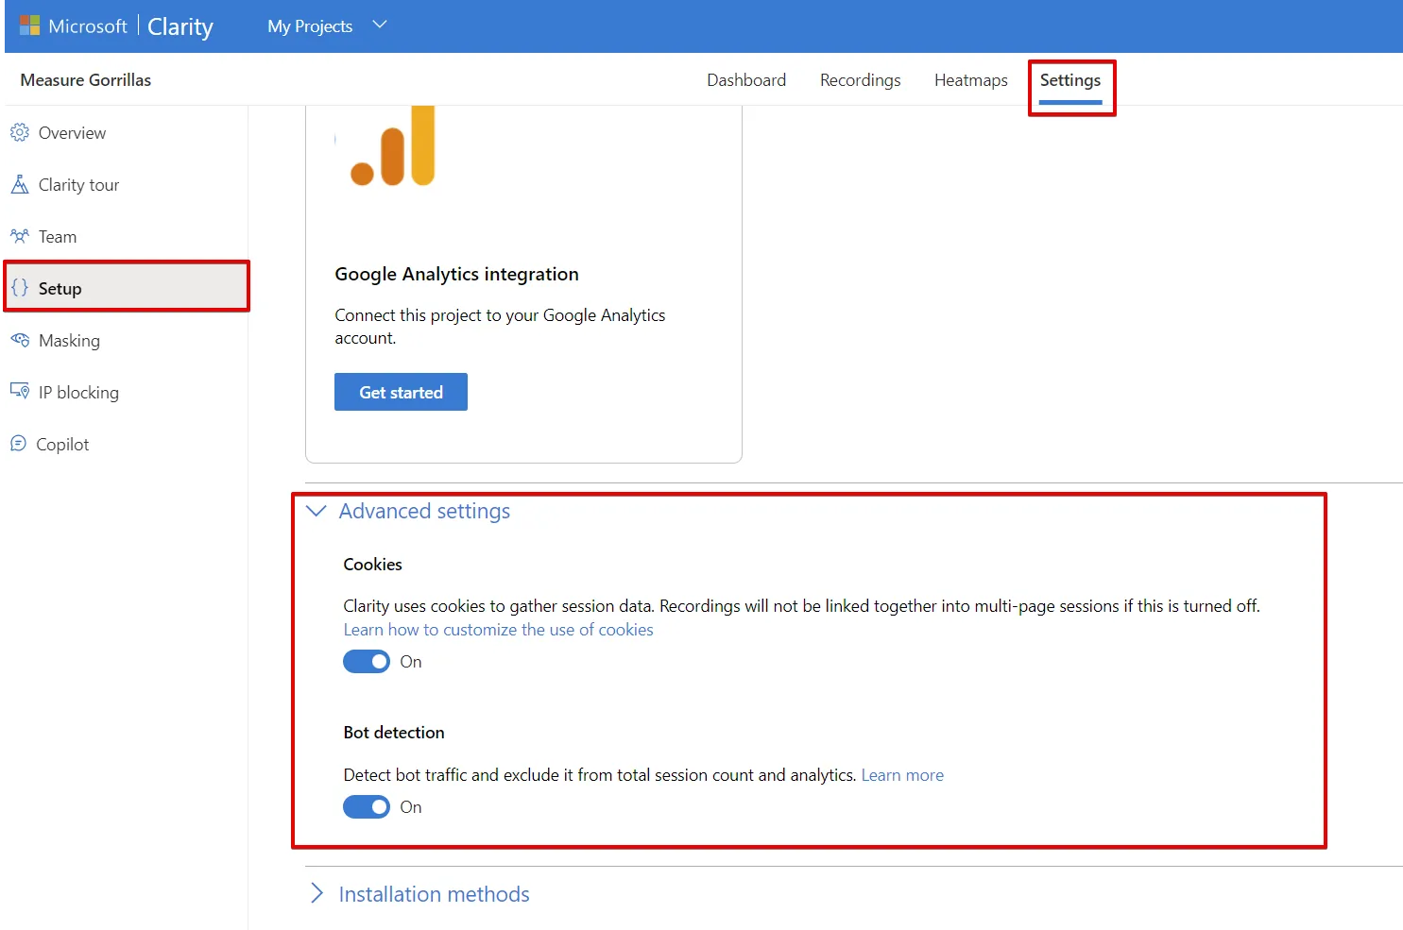Click the Google Analytics logo
Viewport: 1403px width, 930px height.
[392, 146]
